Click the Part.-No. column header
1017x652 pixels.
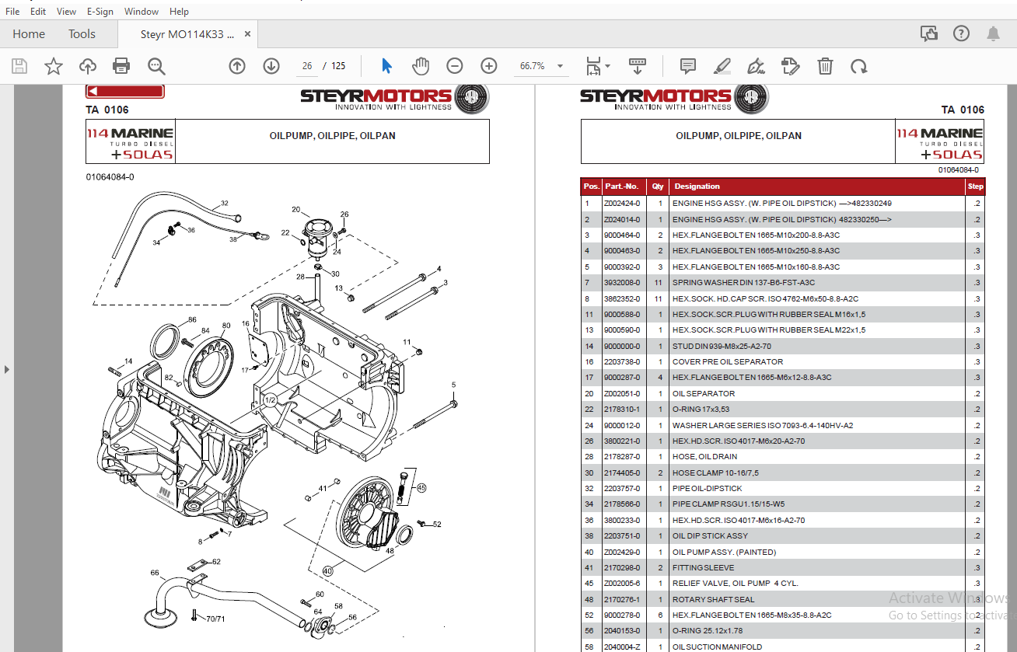622,187
